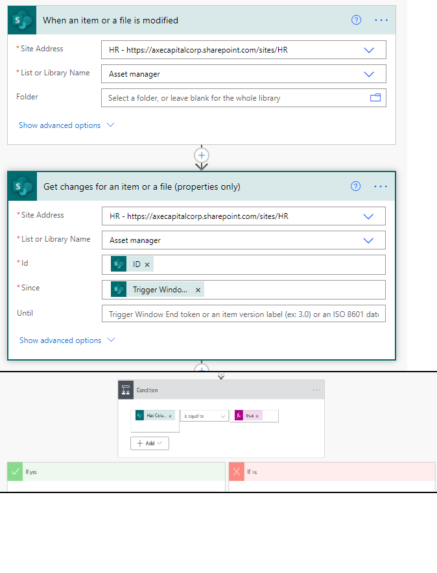Click SharePoint icon inside ID token
This screenshot has width=437, height=573.
(x=119, y=264)
